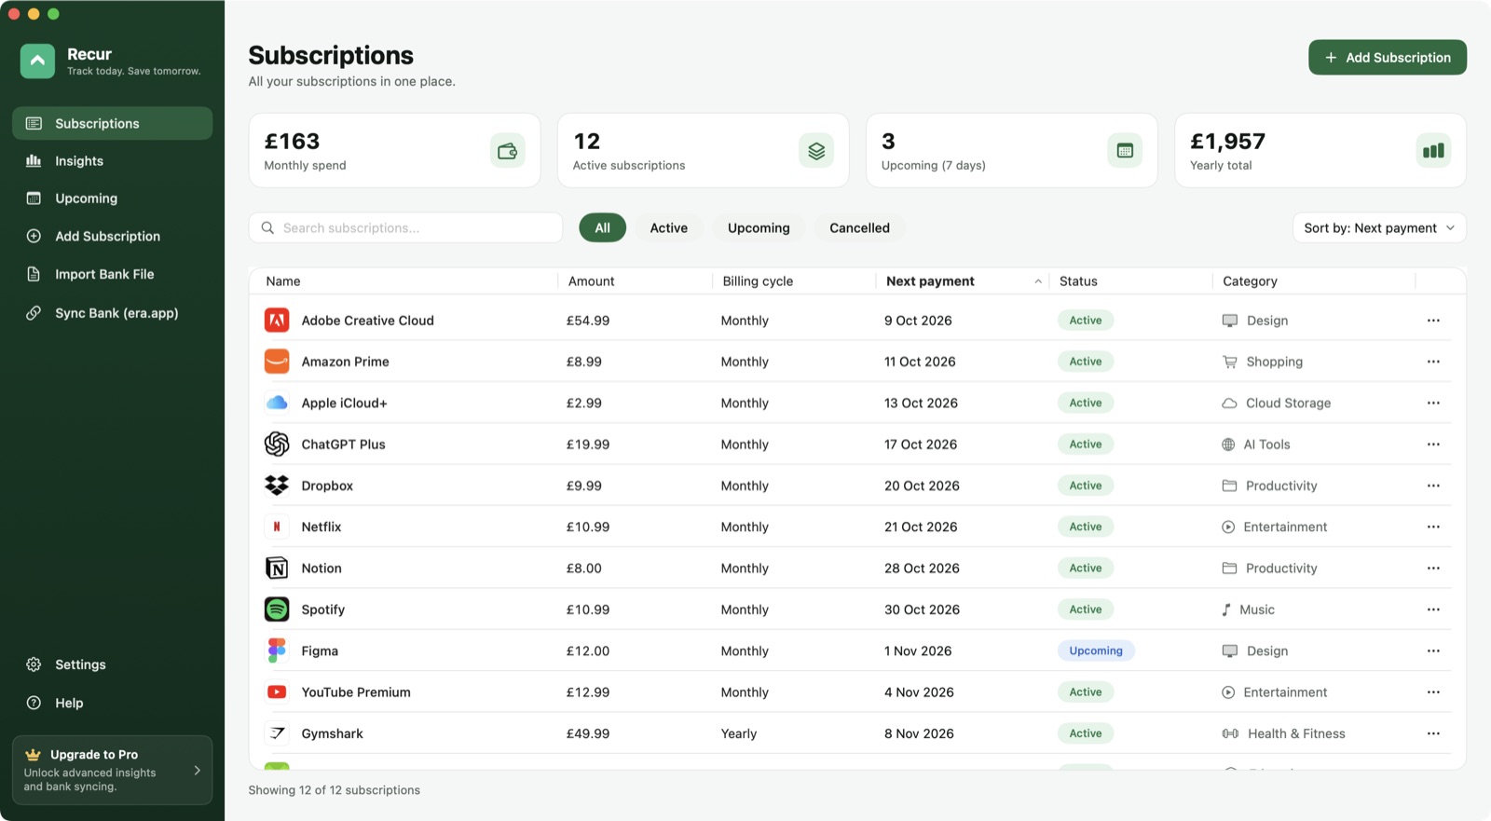Image resolution: width=1491 pixels, height=821 pixels.
Task: Expand the Upgrade to Pro chevron
Action: tap(197, 771)
